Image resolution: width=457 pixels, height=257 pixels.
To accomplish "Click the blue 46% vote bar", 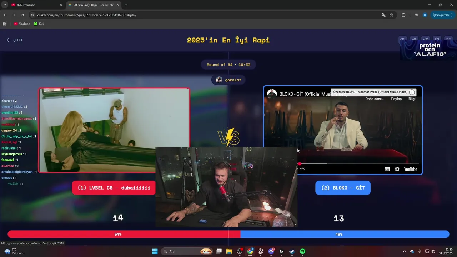I will coord(345,234).
